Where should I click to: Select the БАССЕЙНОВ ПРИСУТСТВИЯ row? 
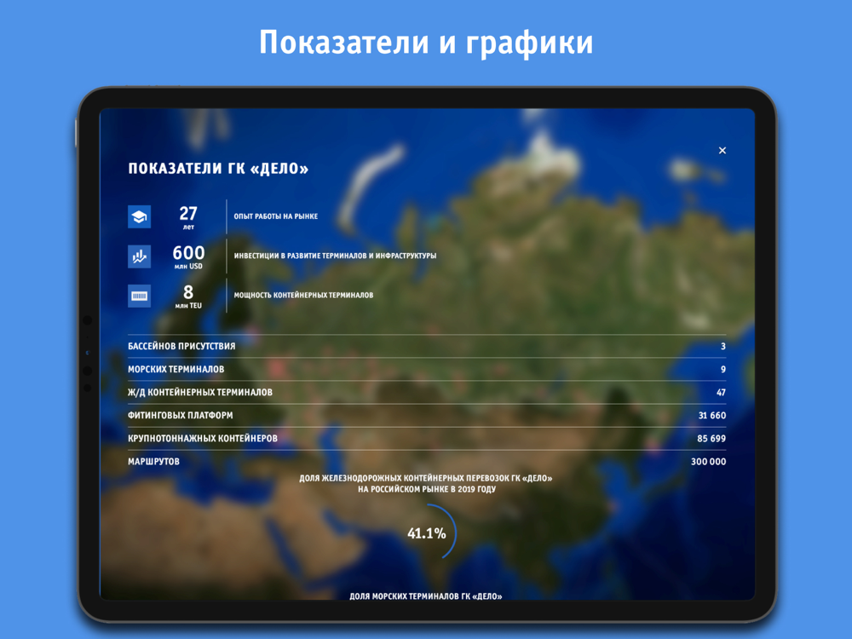click(x=427, y=346)
